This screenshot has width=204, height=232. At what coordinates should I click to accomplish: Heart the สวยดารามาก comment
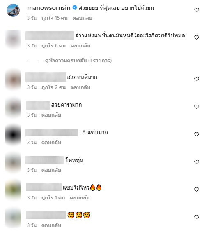point(197,107)
